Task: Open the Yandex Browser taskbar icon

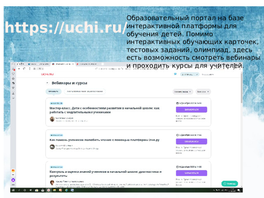Action: coord(49,190)
